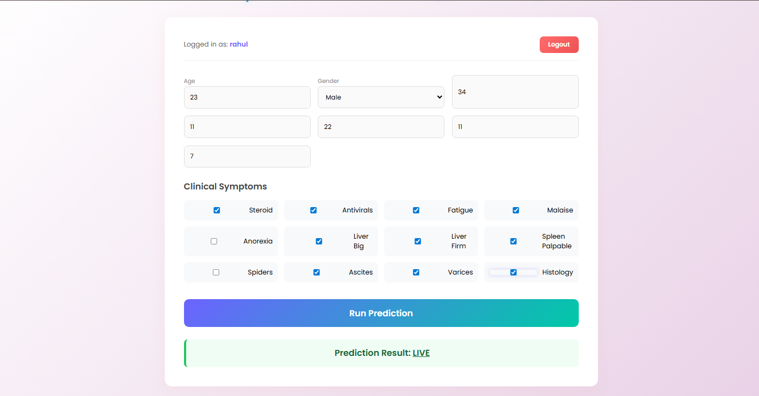Toggle the Liver Firm checkbox
Viewport: 759px width, 396px height.
418,241
